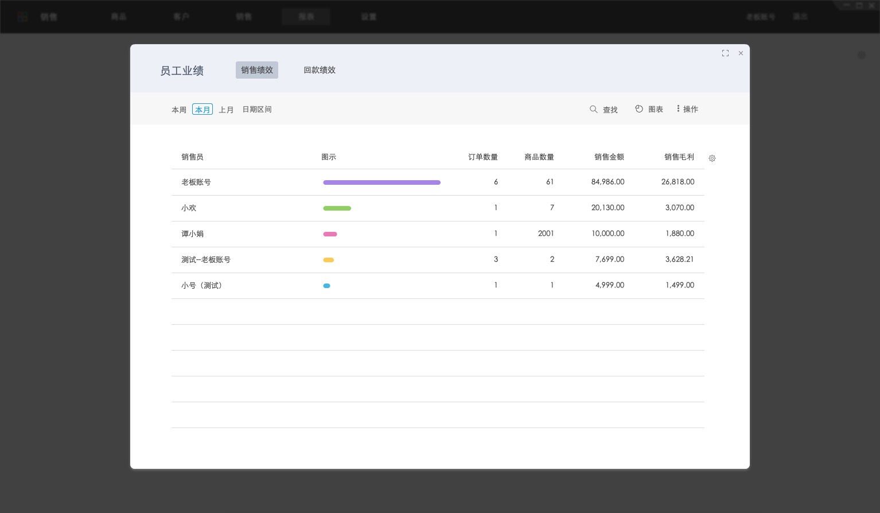Select 本月 date filter
880x513 pixels.
click(203, 110)
